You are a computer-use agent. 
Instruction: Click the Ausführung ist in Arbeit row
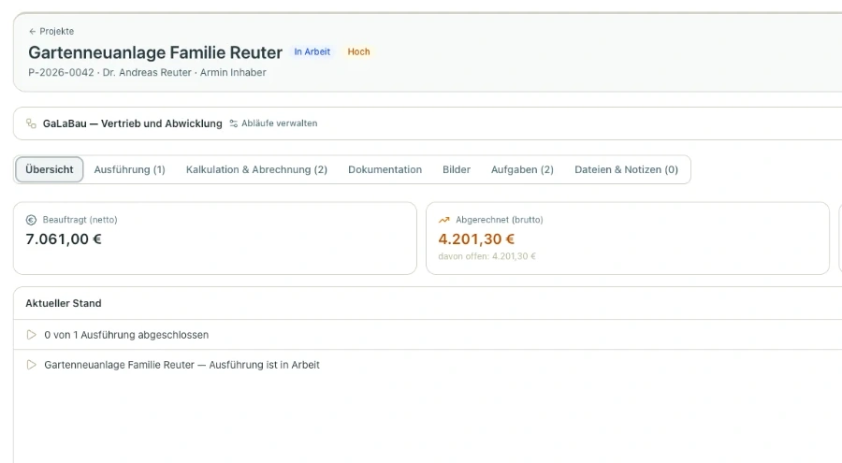coord(428,365)
